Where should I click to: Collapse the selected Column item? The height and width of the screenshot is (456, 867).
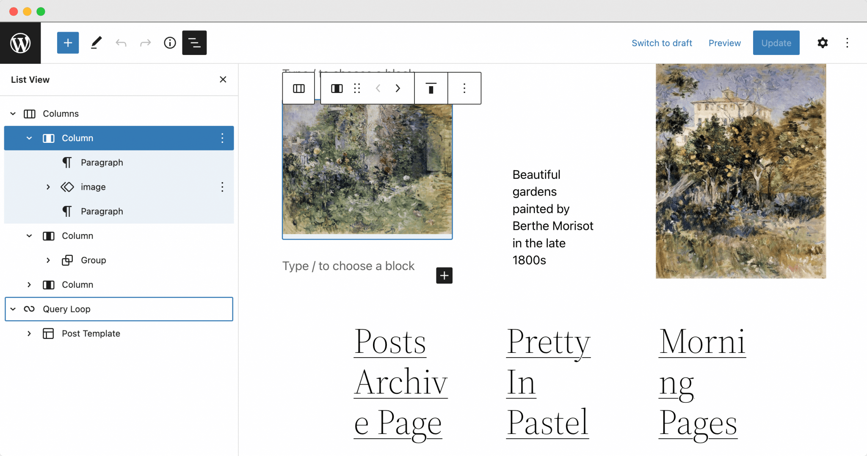29,138
